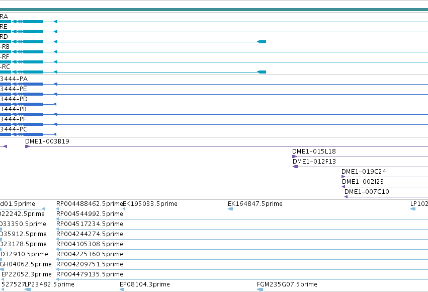Click the far-right exon block of transcript -RC

point(262,72)
